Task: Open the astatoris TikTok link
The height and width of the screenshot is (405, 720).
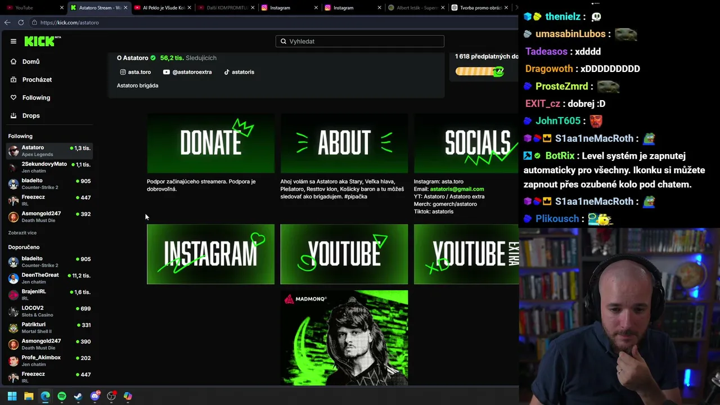Action: [x=239, y=72]
